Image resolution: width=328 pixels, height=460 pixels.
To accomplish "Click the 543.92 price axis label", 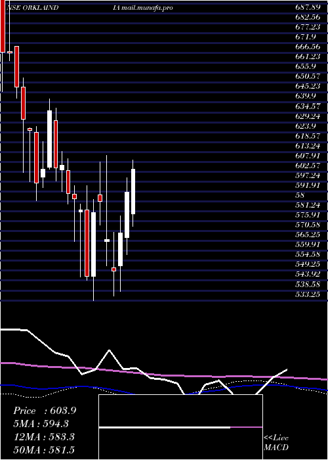I will point(308,274).
